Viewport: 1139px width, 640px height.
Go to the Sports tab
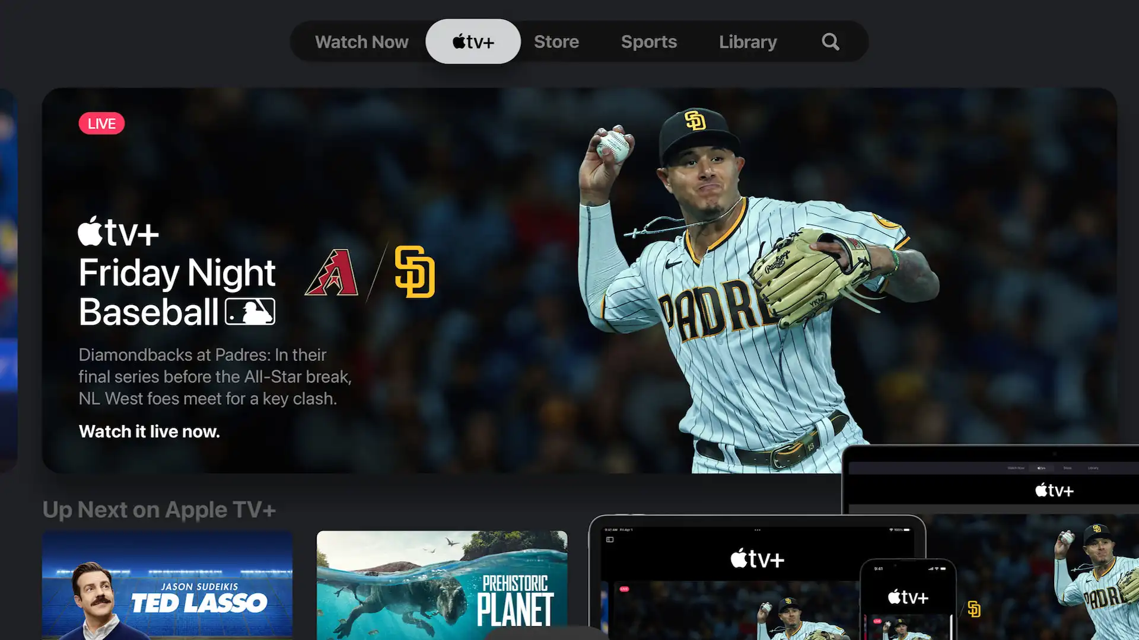(648, 42)
